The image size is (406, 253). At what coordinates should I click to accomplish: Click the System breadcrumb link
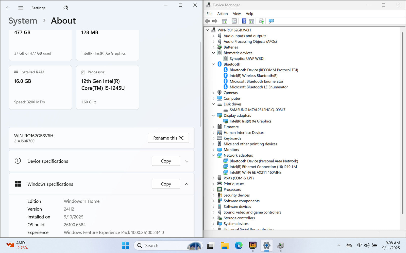(23, 21)
